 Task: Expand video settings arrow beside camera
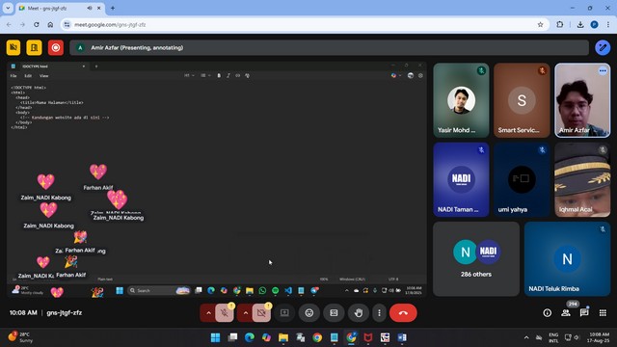[x=246, y=312]
